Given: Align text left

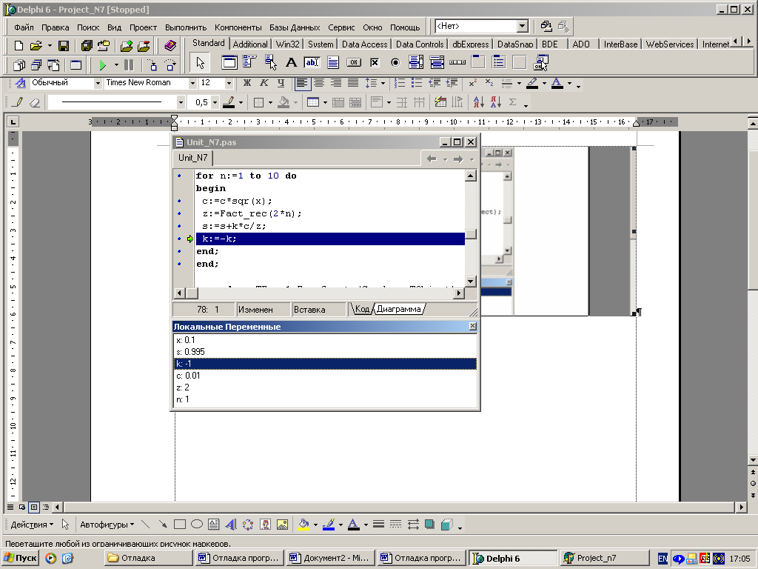Looking at the screenshot, I should point(302,83).
